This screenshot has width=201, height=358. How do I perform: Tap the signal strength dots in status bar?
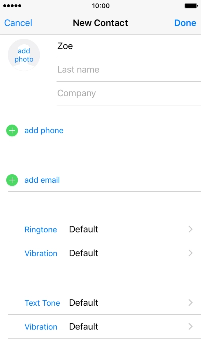[x=12, y=6]
